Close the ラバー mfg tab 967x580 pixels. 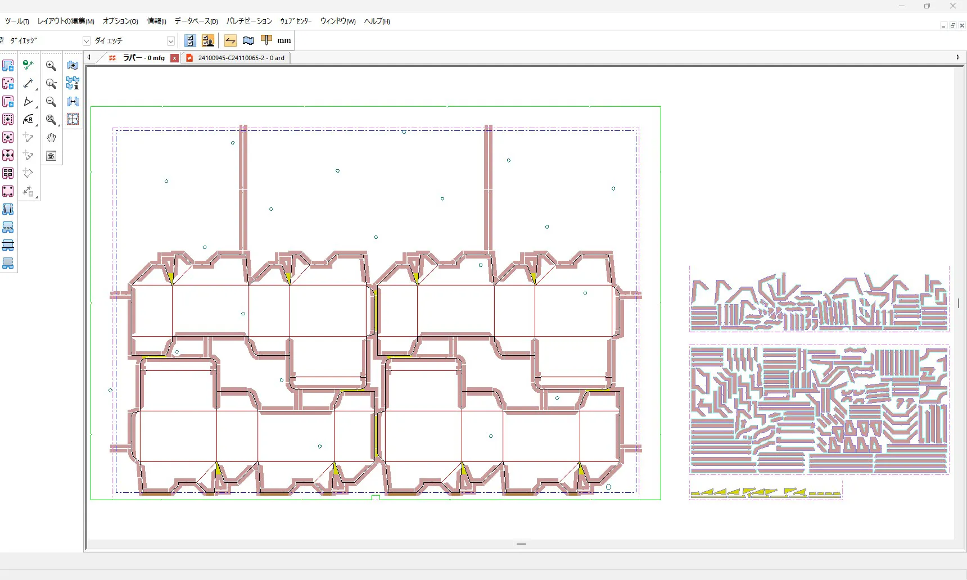[x=175, y=58]
